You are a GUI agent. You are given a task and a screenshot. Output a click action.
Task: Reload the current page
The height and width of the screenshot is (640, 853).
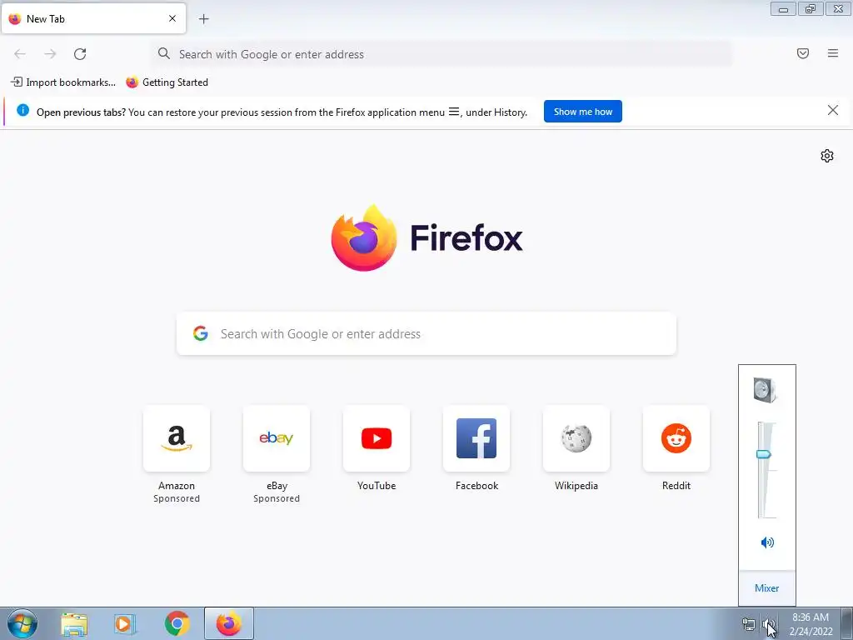pos(80,54)
